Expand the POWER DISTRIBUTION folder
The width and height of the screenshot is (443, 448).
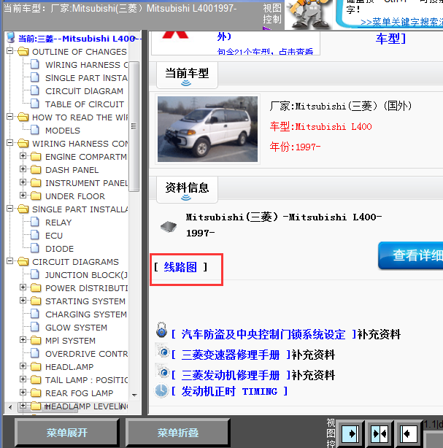23,287
